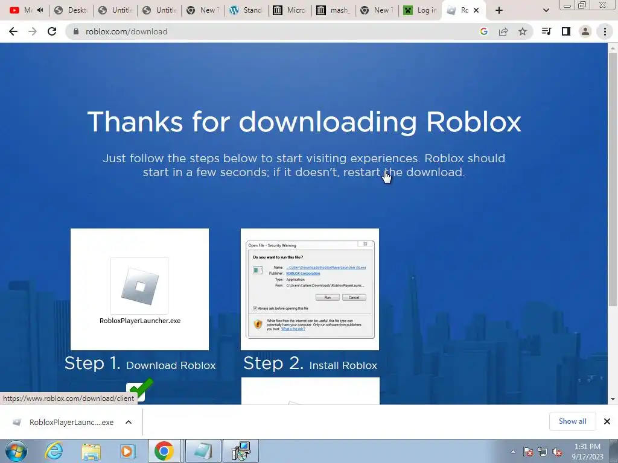Switch to the Log in Minecraft tab

(x=421, y=10)
